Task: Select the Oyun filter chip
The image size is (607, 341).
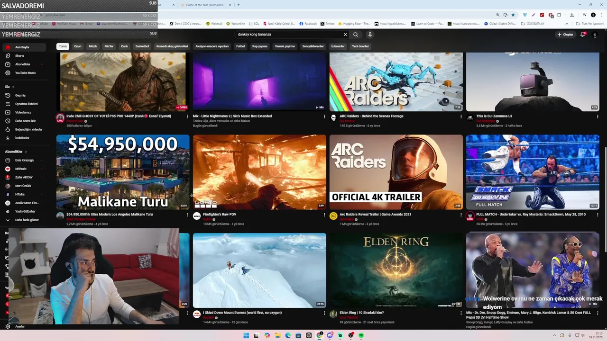Action: [x=78, y=46]
